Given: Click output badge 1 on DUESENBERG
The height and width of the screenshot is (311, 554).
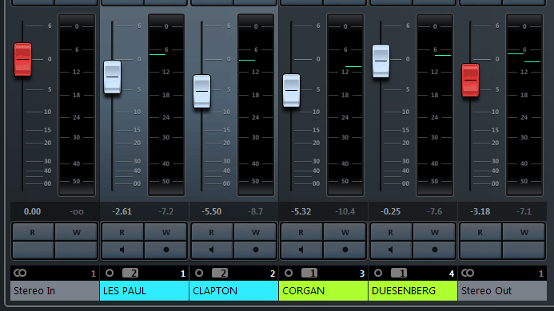Looking at the screenshot, I should [x=399, y=273].
